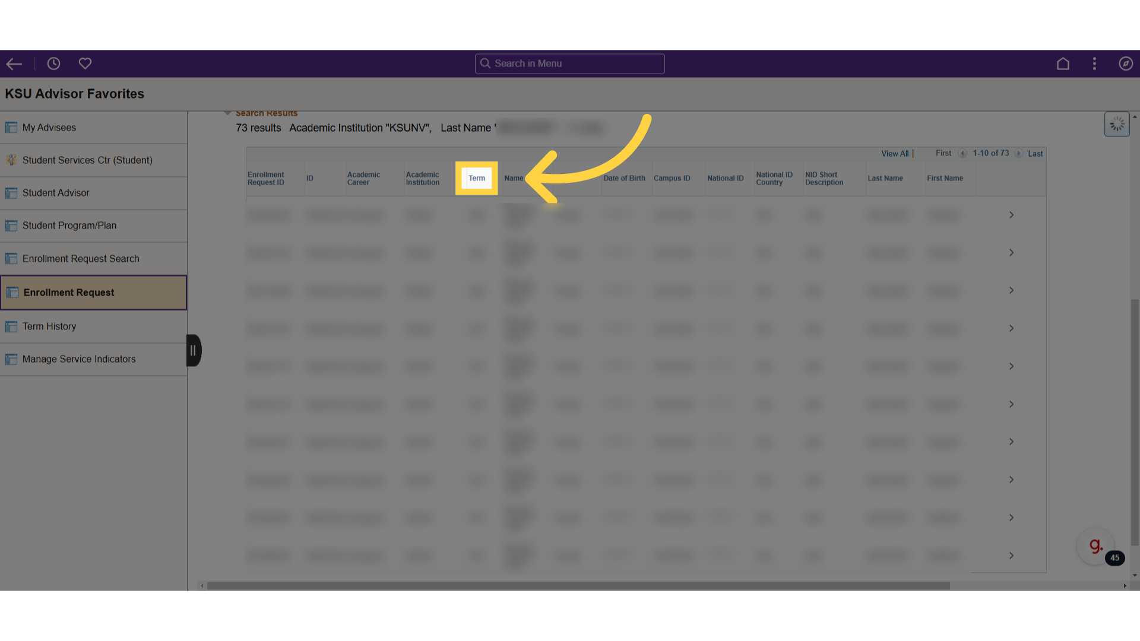
Task: Sort by Last Name column header
Action: pyautogui.click(x=885, y=178)
